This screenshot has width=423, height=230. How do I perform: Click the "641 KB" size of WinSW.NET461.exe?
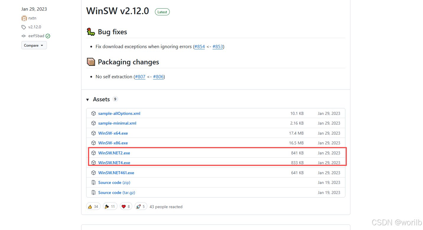(x=297, y=173)
